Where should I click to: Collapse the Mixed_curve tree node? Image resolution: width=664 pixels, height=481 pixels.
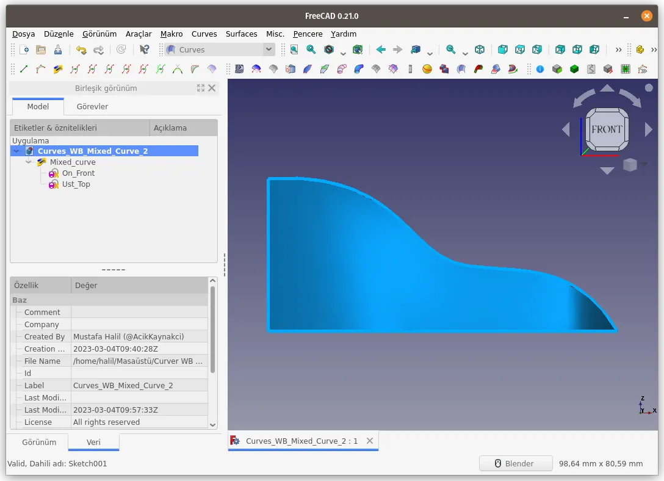[29, 162]
